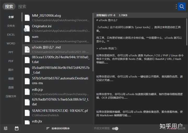Click the sort order icon
Image resolution: width=188 pixels, height=133 pixels.
48,129
